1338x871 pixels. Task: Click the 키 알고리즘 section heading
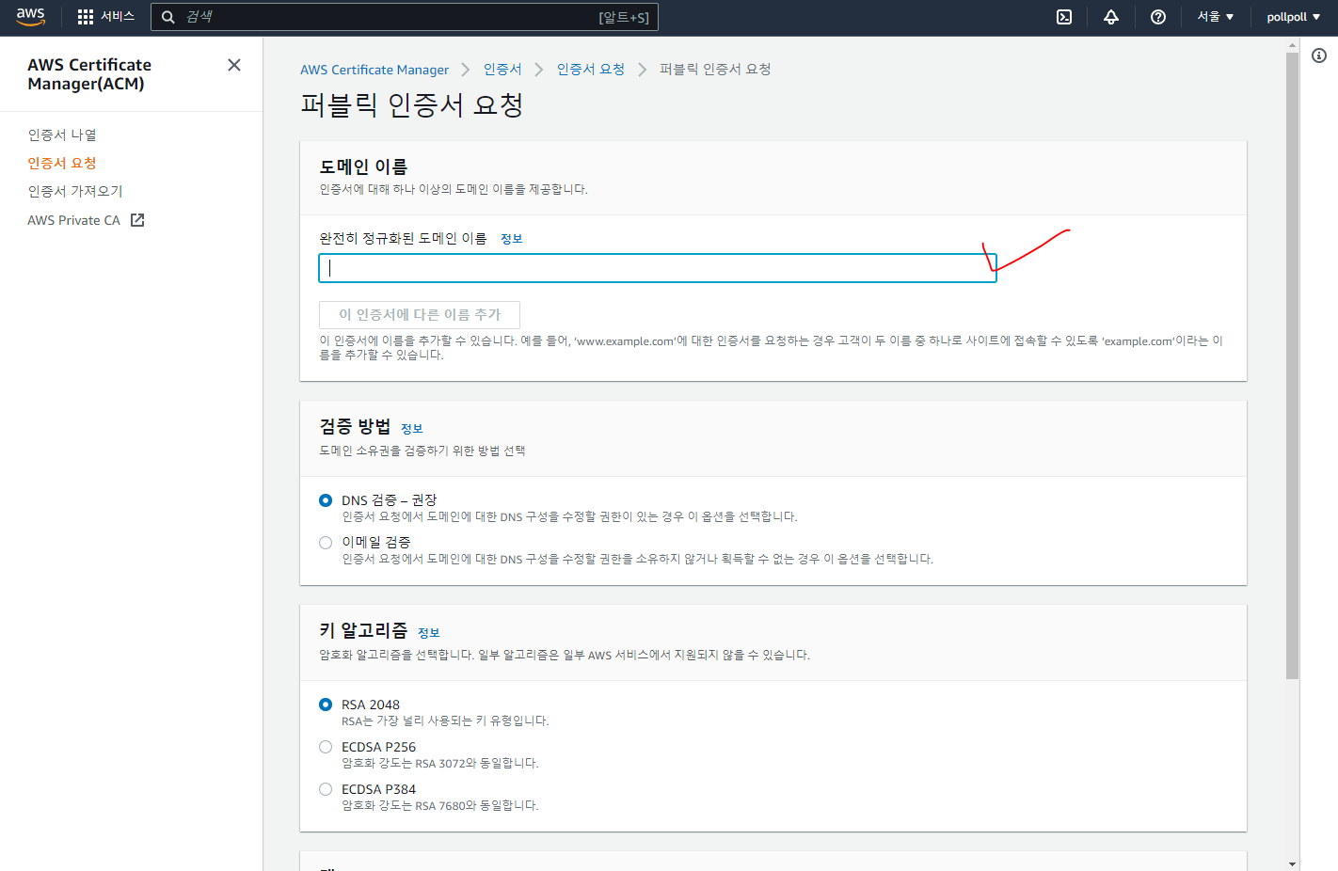(363, 630)
